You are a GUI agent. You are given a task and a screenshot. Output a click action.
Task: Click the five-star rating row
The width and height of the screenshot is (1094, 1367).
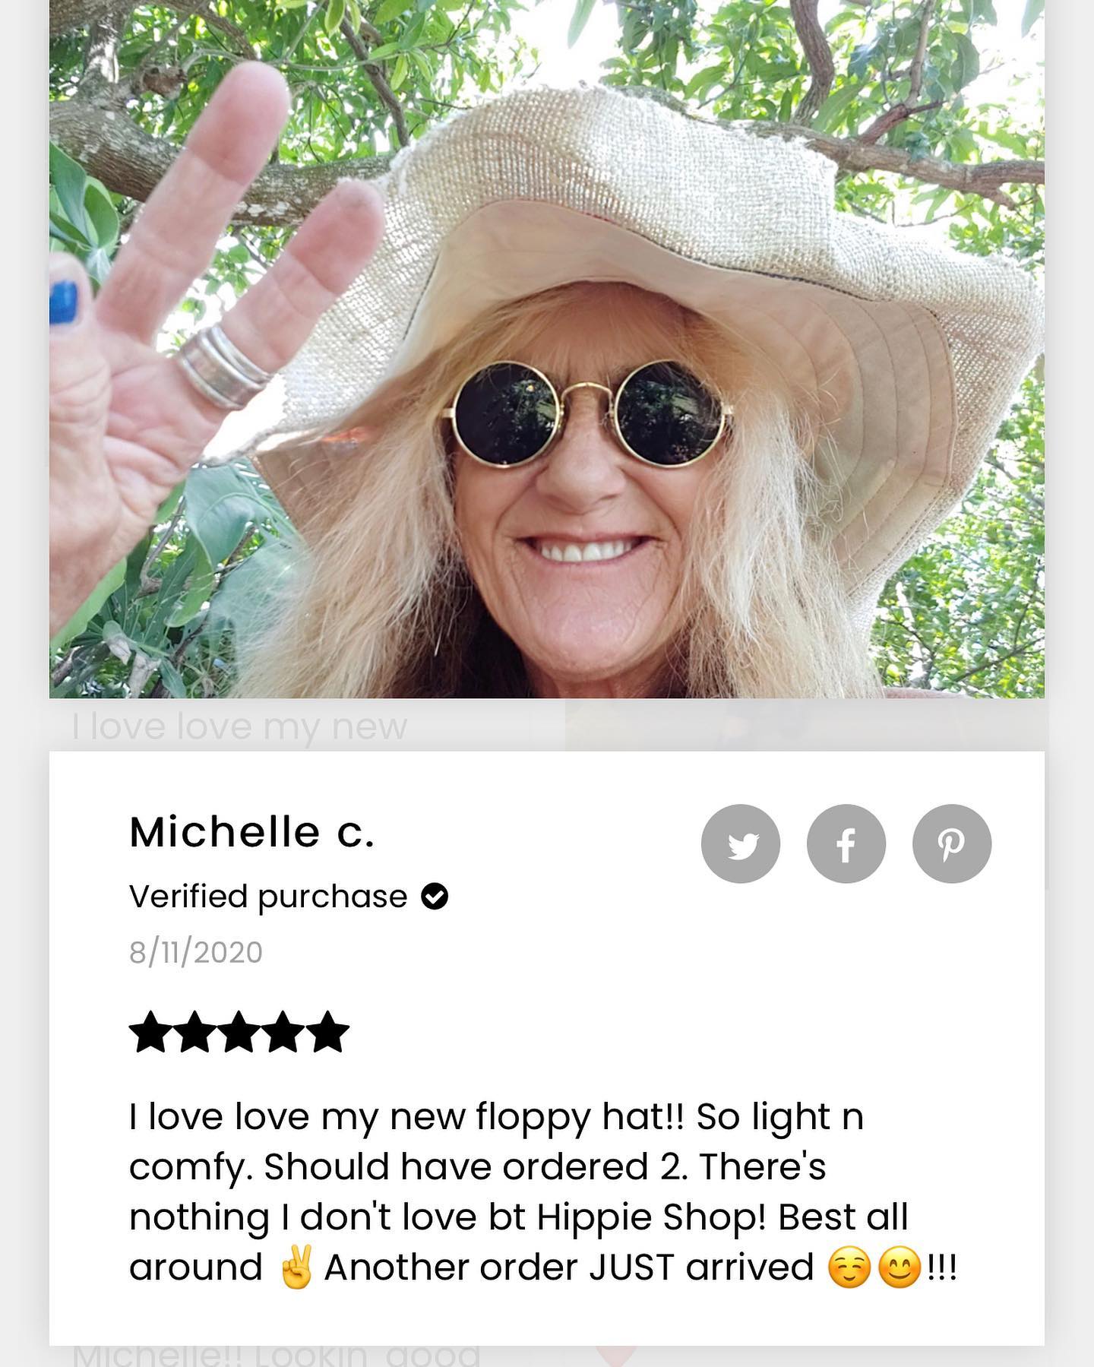239,1033
